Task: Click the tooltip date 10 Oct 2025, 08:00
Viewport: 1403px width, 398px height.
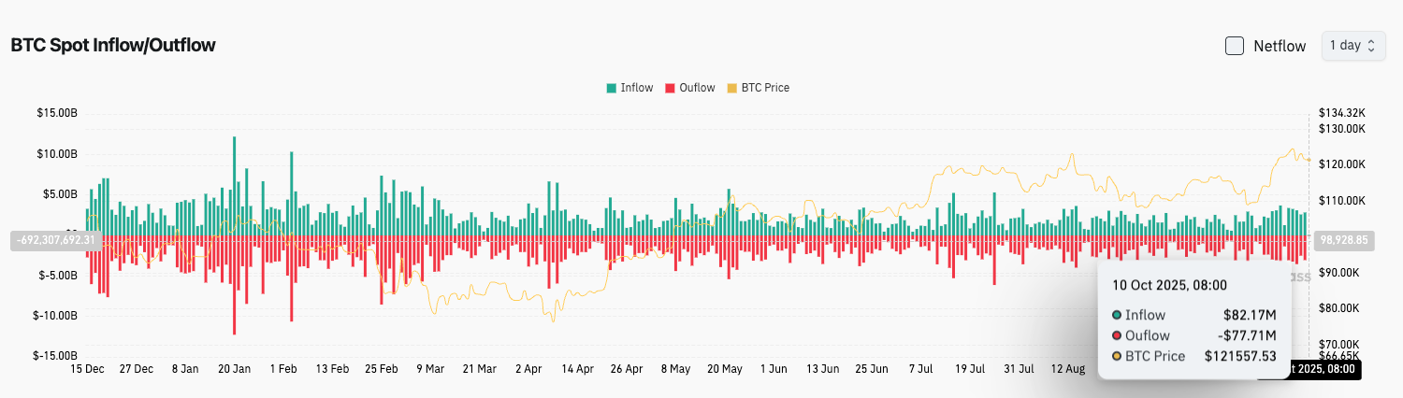Action: coord(1169,285)
